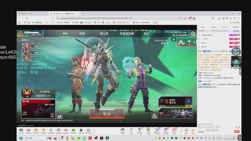Click the star icon near season timer
Viewport: 251px width, 141px height.
189,42
